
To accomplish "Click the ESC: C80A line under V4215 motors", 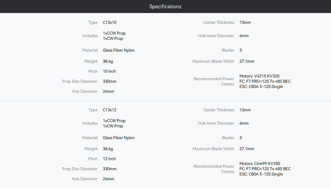I will click(261, 86).
